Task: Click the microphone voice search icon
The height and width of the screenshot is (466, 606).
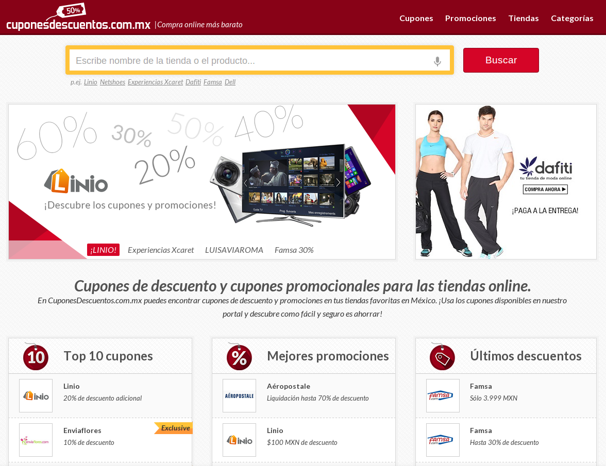Action: pos(437,61)
